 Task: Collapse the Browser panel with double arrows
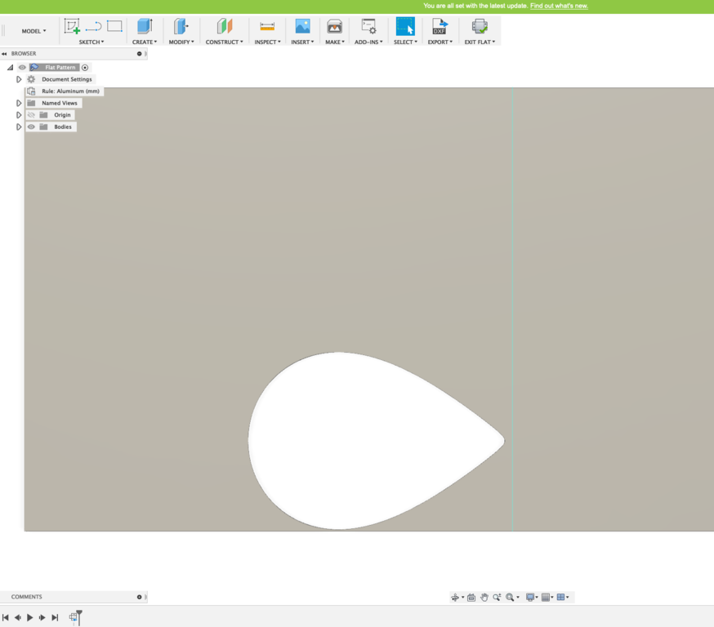4,54
